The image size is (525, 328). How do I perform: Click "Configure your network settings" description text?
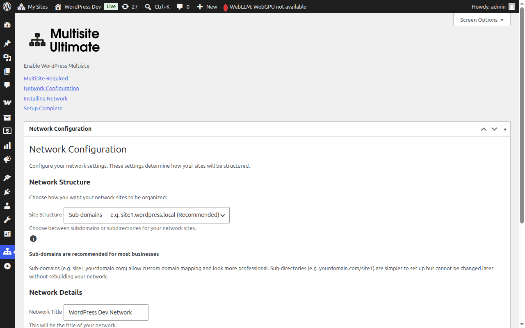(139, 166)
